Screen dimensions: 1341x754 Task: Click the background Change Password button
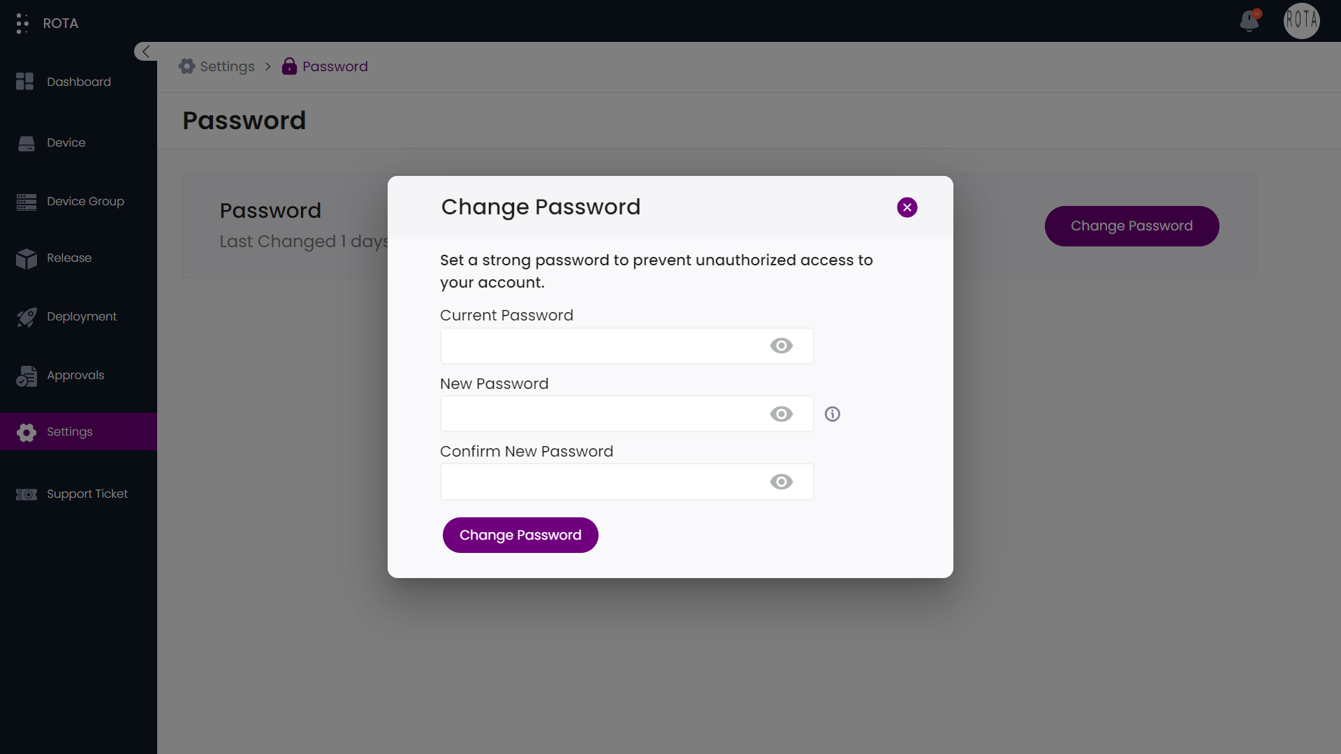click(x=1132, y=226)
